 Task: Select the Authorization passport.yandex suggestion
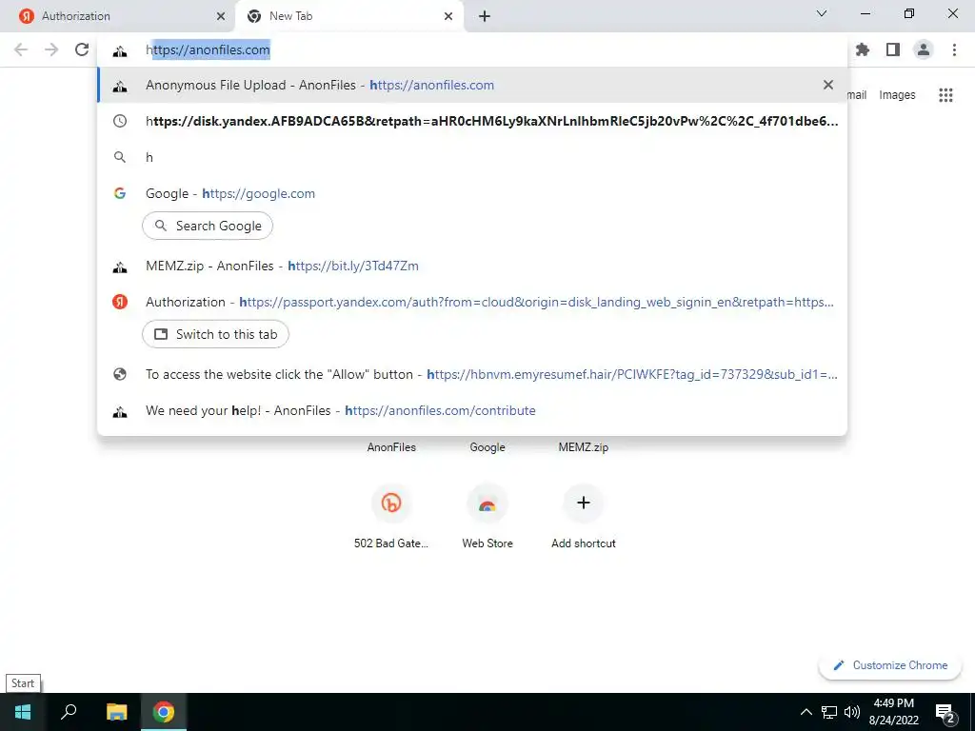click(472, 302)
